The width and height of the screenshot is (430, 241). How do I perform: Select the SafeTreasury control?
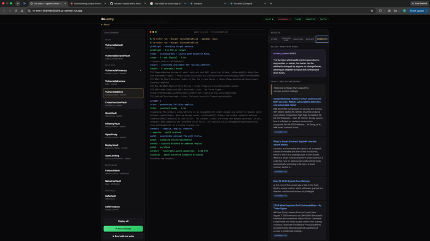pyautogui.click(x=123, y=208)
